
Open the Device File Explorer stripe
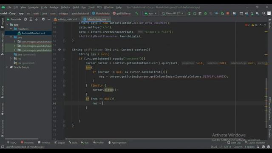coord(270,109)
